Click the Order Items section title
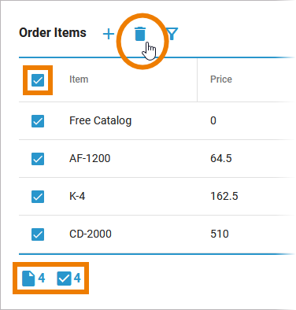296x310 pixels. coord(53,33)
